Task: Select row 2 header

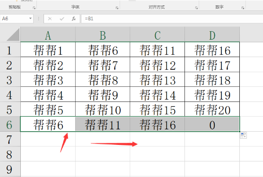Action: tap(10, 64)
